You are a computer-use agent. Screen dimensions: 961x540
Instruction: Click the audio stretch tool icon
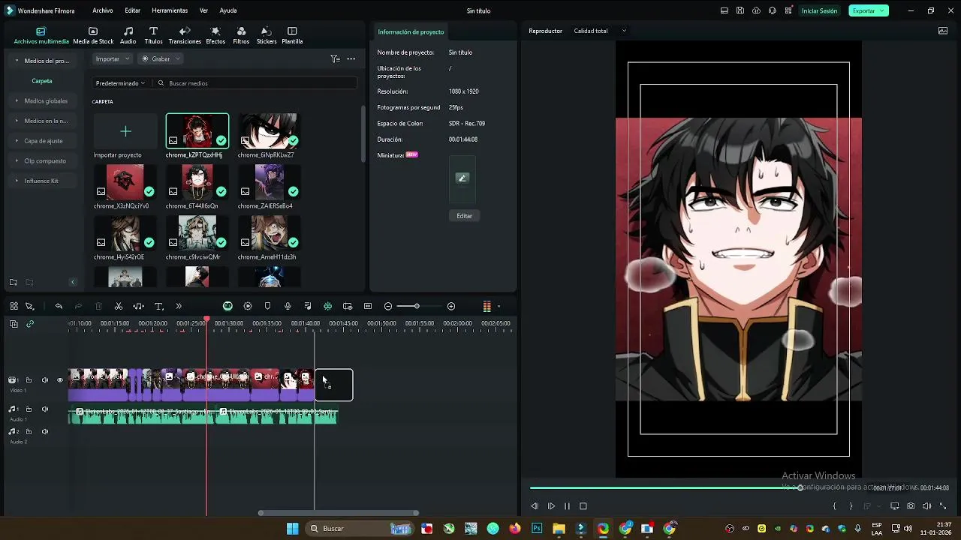click(138, 306)
